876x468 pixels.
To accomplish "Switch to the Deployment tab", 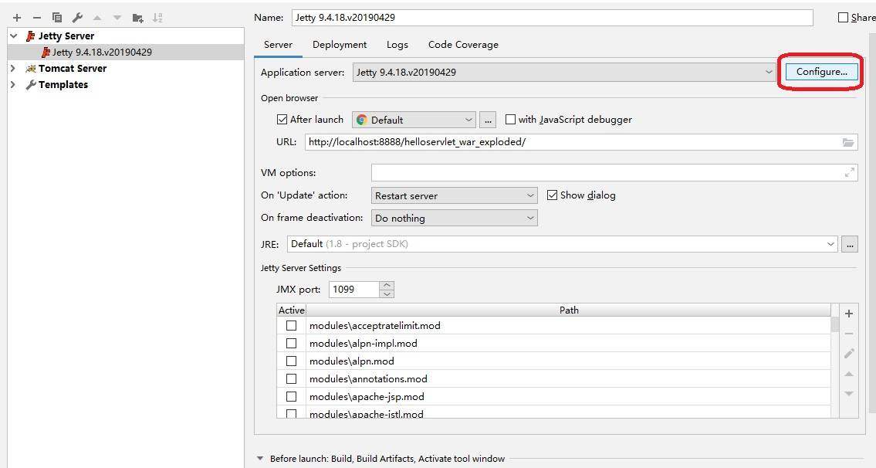I will point(340,45).
